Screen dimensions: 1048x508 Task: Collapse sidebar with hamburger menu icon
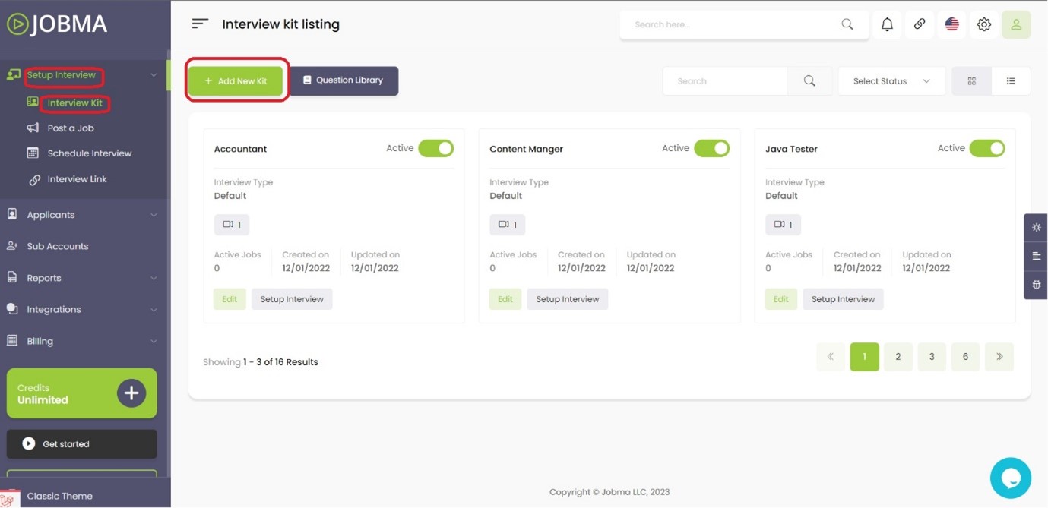point(200,24)
